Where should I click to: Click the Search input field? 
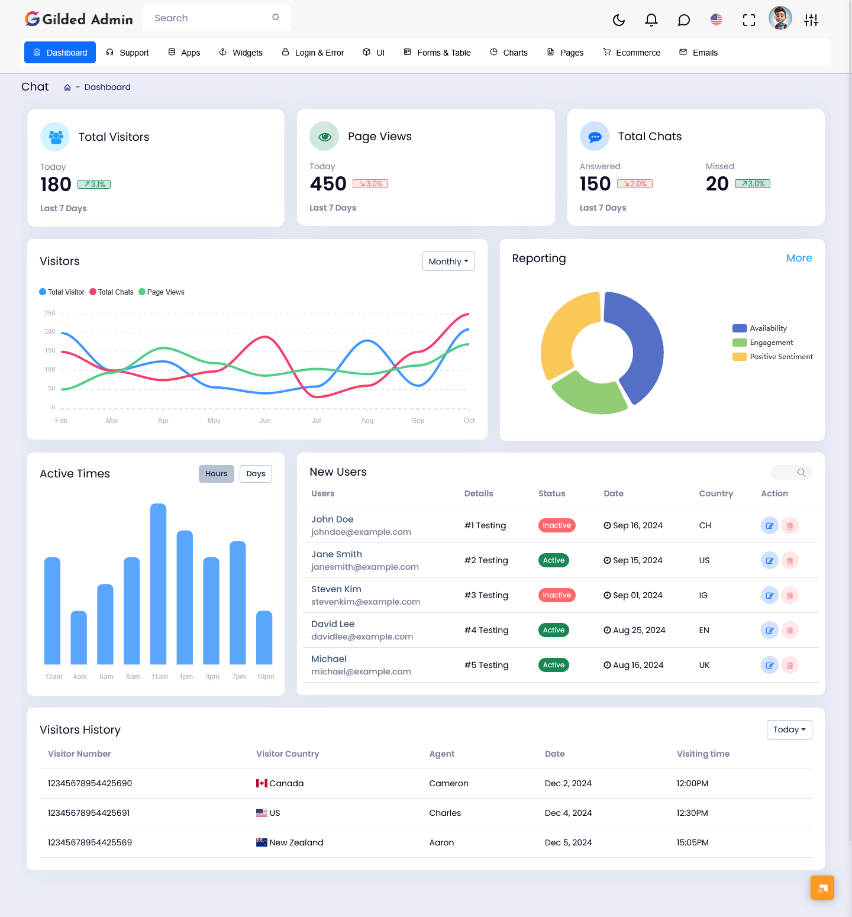[x=210, y=18]
